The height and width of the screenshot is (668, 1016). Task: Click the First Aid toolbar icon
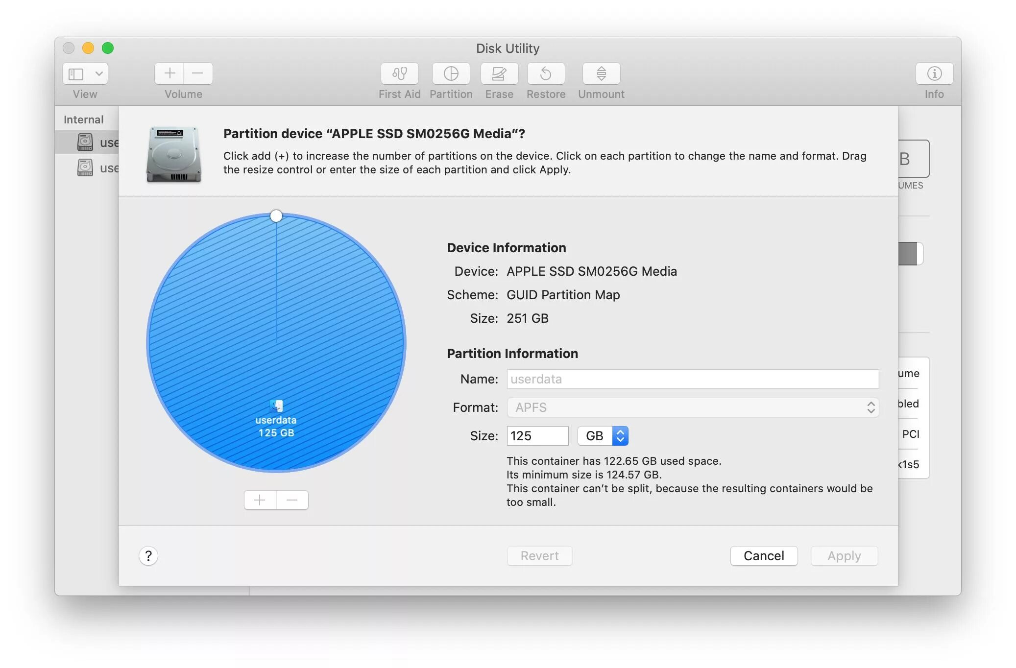click(399, 73)
